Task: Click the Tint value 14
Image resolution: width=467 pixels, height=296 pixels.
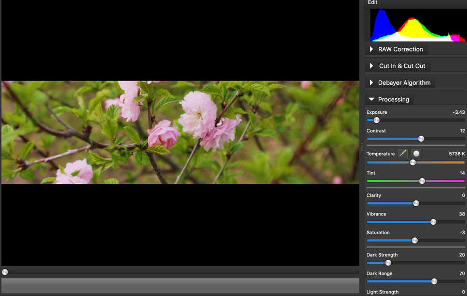Action: coord(462,173)
